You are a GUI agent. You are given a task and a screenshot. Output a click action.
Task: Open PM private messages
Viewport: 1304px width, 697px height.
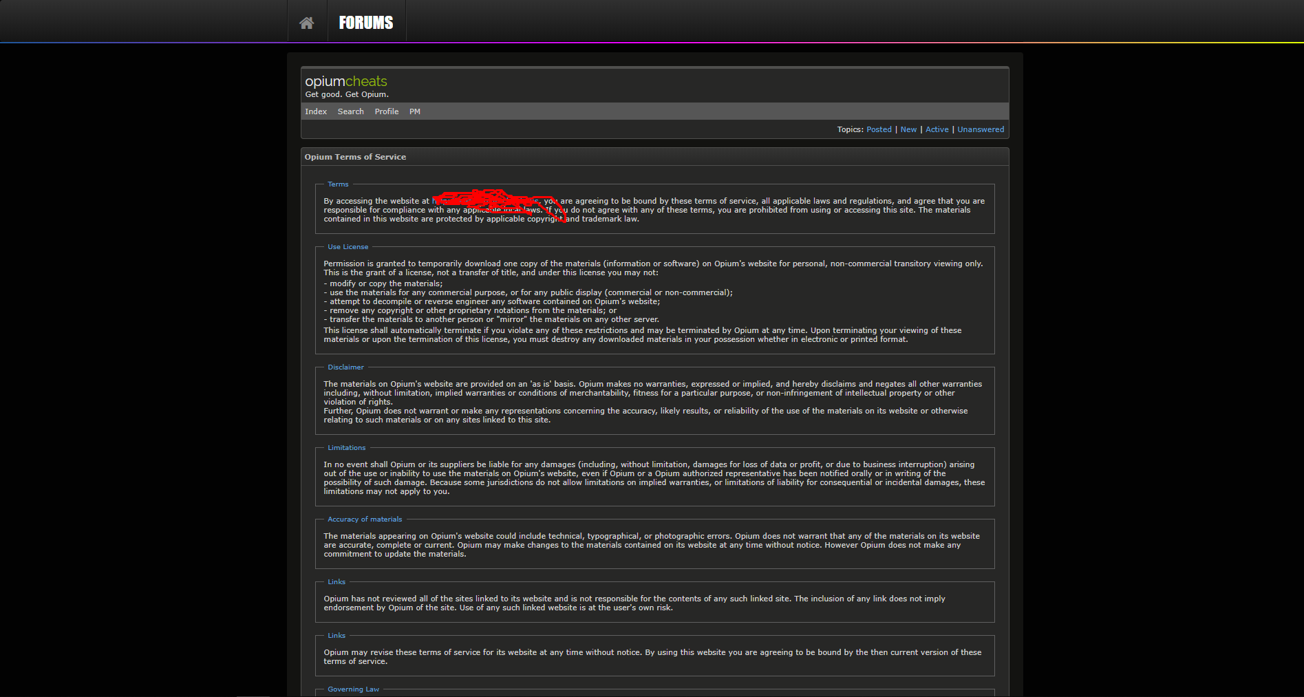[x=415, y=111]
